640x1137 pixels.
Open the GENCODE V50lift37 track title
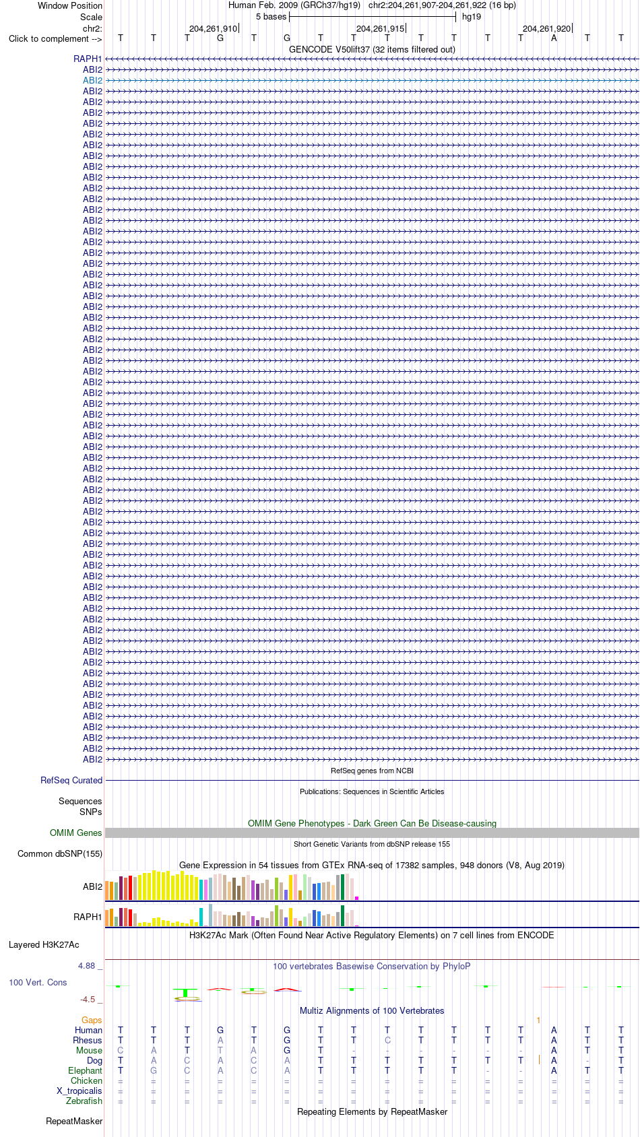(372, 49)
